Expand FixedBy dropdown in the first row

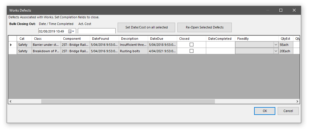[276, 45]
